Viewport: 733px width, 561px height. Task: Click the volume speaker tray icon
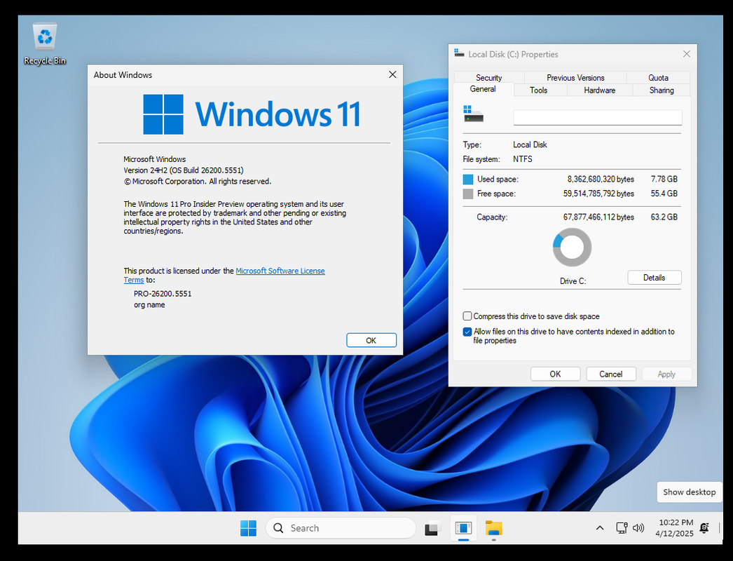pyautogui.click(x=638, y=528)
